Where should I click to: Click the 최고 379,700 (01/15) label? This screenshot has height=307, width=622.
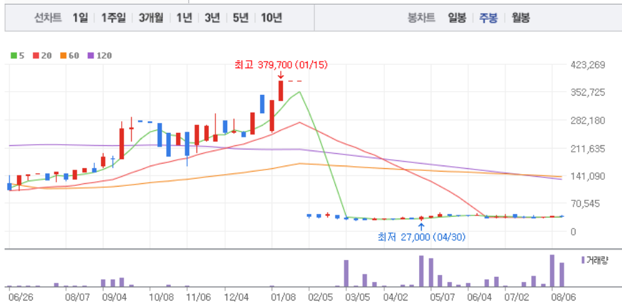pyautogui.click(x=282, y=65)
